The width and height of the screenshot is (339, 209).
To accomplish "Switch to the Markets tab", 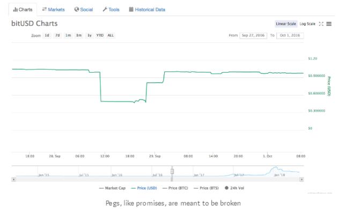I will tap(54, 10).
